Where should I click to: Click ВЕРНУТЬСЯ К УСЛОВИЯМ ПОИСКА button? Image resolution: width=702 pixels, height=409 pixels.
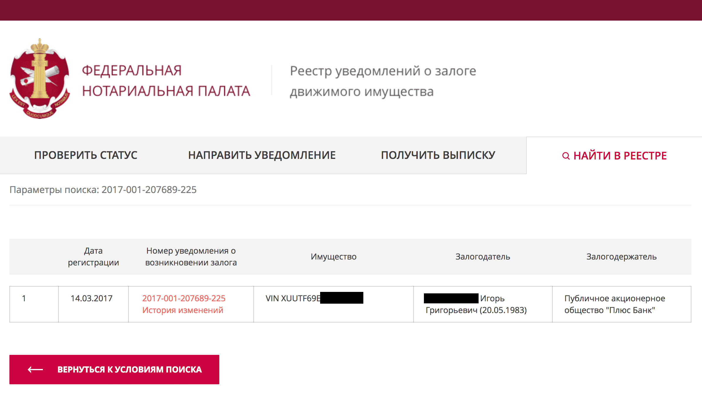(114, 370)
